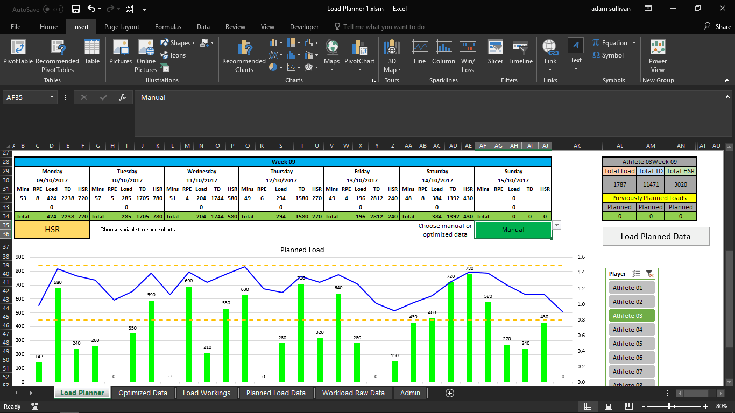Click the zoom slider in status bar
The height and width of the screenshot is (413, 735).
click(669, 406)
